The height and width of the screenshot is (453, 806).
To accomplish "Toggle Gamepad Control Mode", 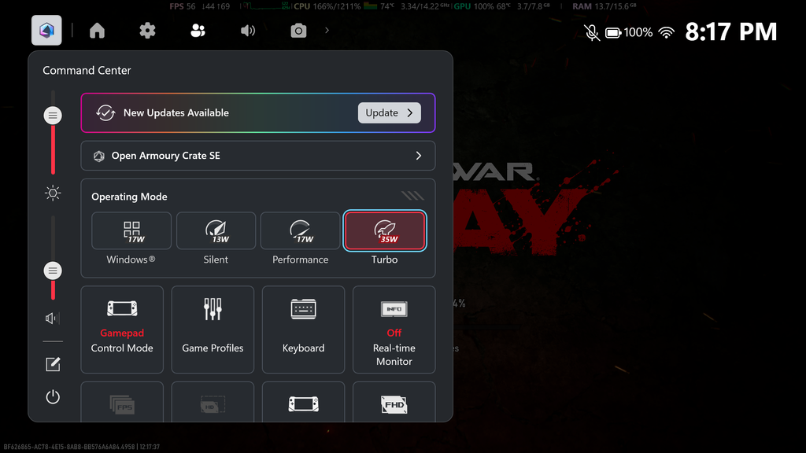I will [122, 330].
